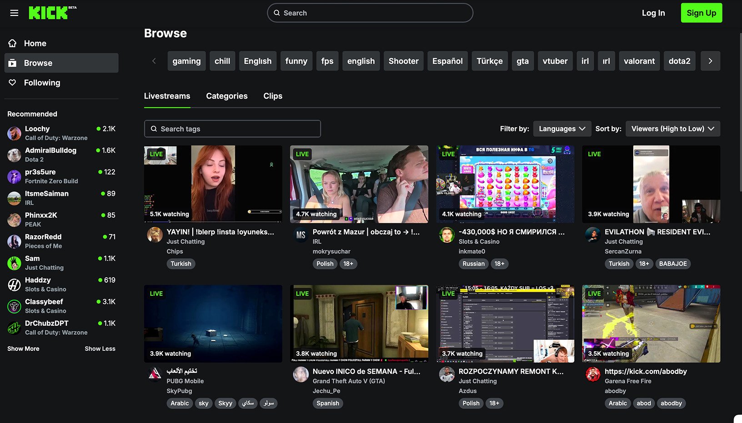Open the hamburger navigation menu
Viewport: 742px width, 423px height.
14,13
